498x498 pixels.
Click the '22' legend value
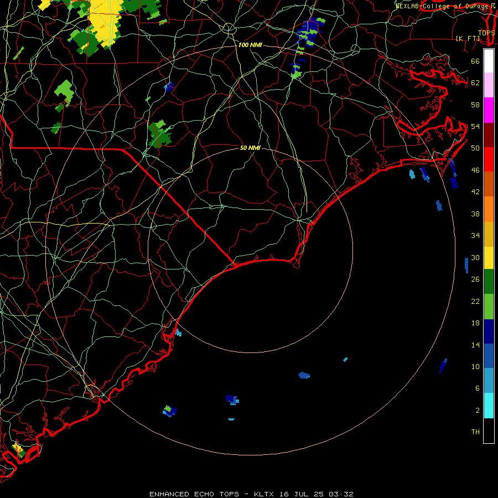click(475, 301)
